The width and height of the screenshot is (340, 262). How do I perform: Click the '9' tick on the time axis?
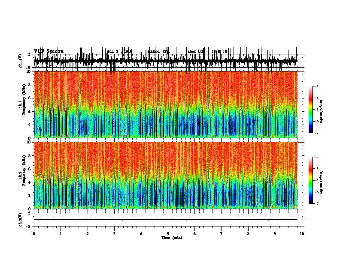pos(275,234)
